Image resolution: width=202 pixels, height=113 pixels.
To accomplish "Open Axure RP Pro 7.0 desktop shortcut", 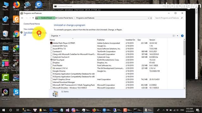I will pos(5,65).
